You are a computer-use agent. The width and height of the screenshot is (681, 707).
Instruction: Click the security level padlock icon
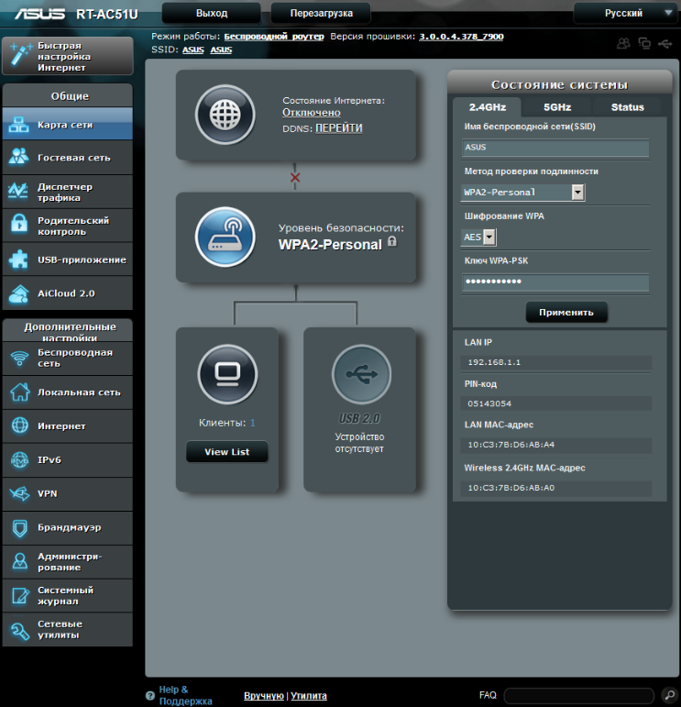[x=392, y=241]
